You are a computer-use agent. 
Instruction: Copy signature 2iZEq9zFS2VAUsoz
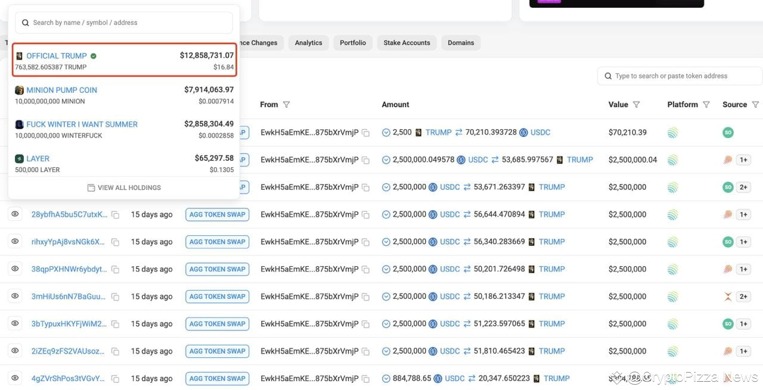pos(115,352)
